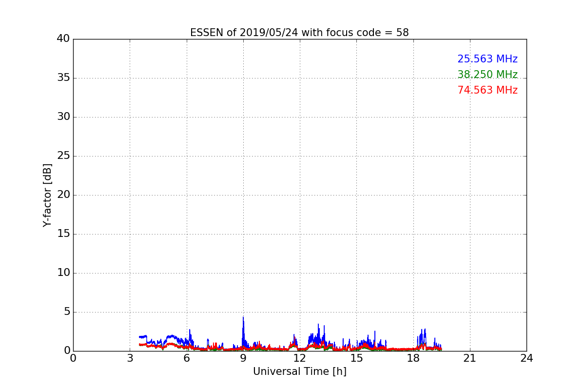
Task: Click the x-axis tick label 18
Action: coord(413,358)
